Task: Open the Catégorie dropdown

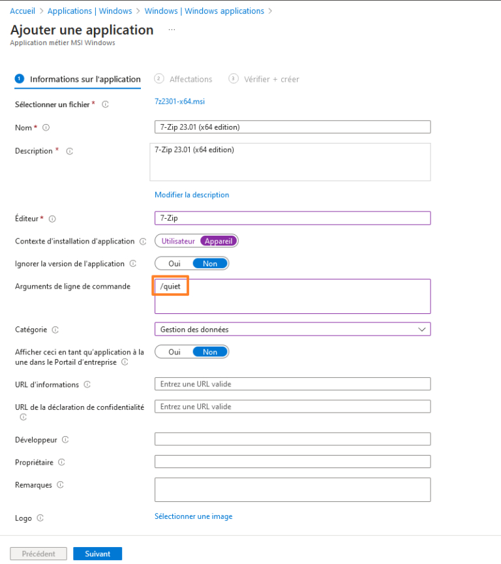Action: point(424,330)
